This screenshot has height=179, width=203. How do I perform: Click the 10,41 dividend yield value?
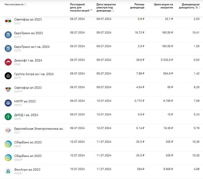click(196, 33)
